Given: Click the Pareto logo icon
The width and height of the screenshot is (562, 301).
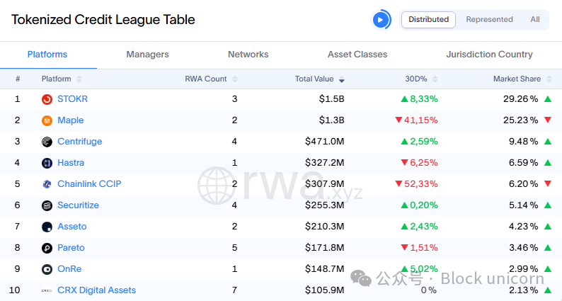Looking at the screenshot, I should point(47,248).
